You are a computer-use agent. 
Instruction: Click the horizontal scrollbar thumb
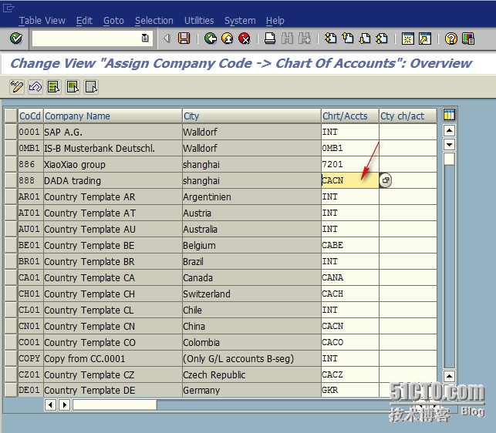tap(115, 404)
